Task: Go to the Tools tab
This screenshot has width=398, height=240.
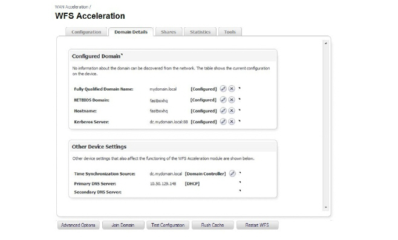Action: click(230, 32)
